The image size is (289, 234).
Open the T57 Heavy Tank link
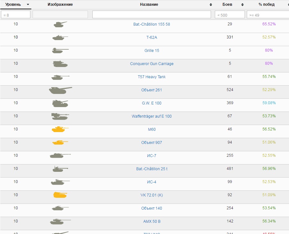coord(152,77)
